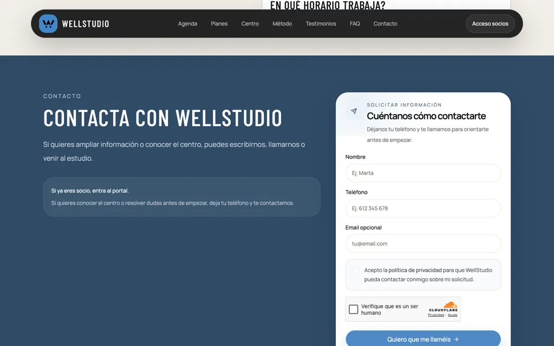The width and height of the screenshot is (554, 346).
Task: Click the WellStudio W logo icon
Action: [48, 24]
